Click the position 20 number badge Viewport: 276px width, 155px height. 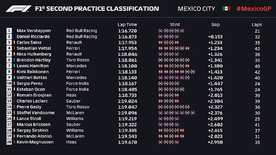(9, 142)
